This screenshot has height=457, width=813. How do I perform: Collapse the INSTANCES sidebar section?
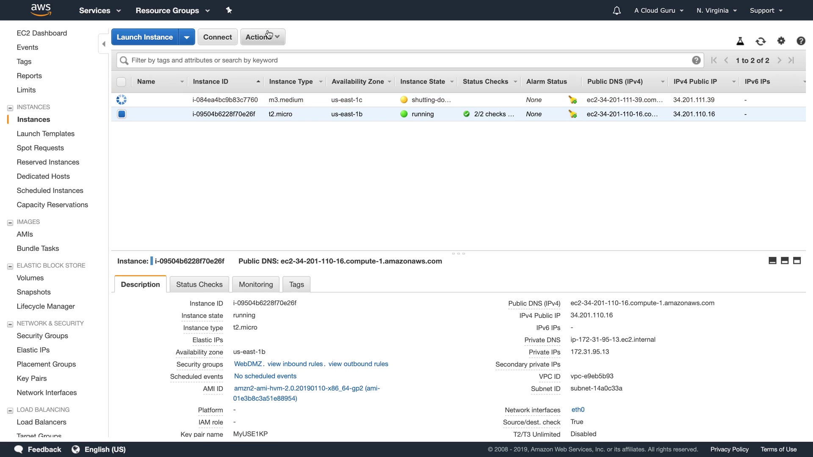tap(10, 107)
